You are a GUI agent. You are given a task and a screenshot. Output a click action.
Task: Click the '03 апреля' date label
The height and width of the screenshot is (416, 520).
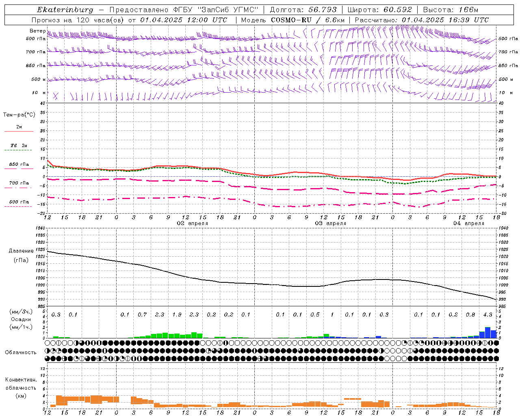click(331, 223)
